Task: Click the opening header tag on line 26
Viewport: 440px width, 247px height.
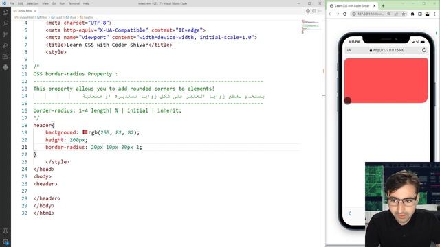Action: pos(45,184)
